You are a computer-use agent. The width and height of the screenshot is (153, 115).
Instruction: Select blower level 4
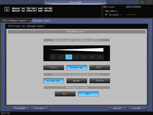pos(77,57)
